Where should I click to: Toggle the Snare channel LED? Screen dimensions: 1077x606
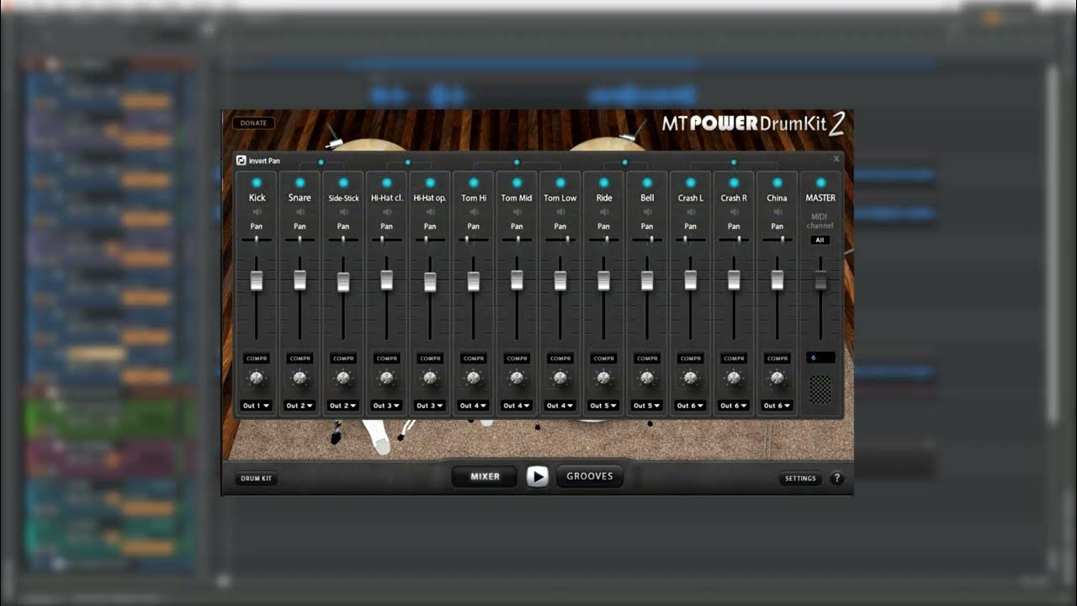point(300,183)
